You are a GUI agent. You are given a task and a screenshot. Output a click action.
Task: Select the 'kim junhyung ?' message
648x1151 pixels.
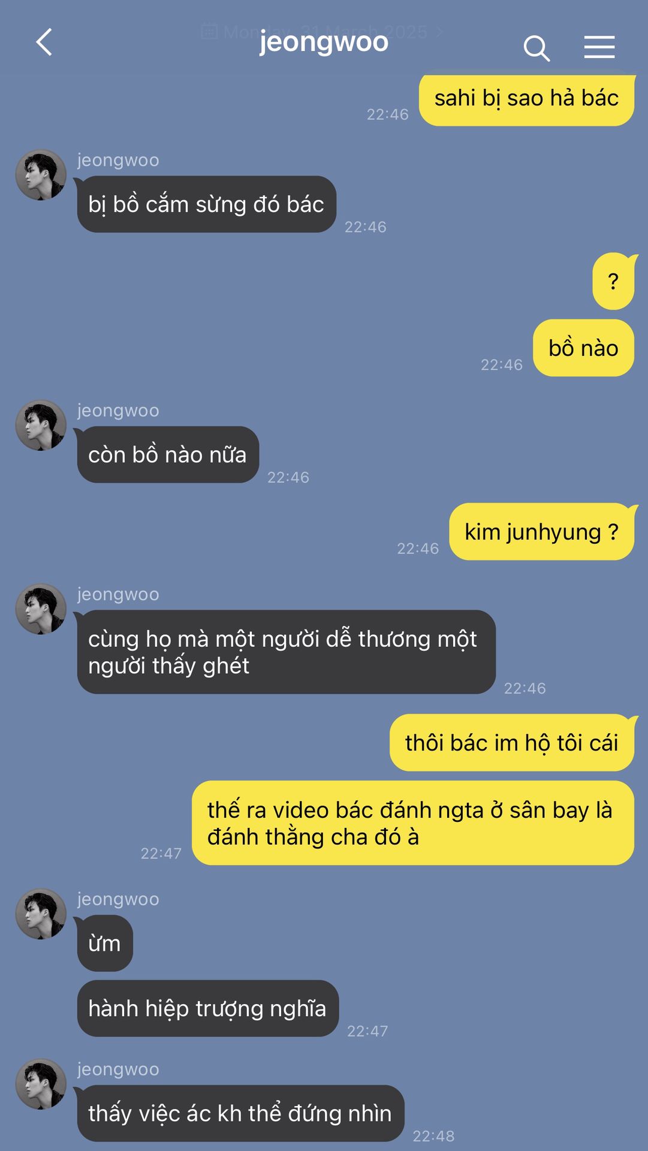click(x=541, y=532)
